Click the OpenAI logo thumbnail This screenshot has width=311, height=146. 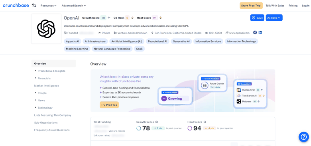(x=46, y=29)
